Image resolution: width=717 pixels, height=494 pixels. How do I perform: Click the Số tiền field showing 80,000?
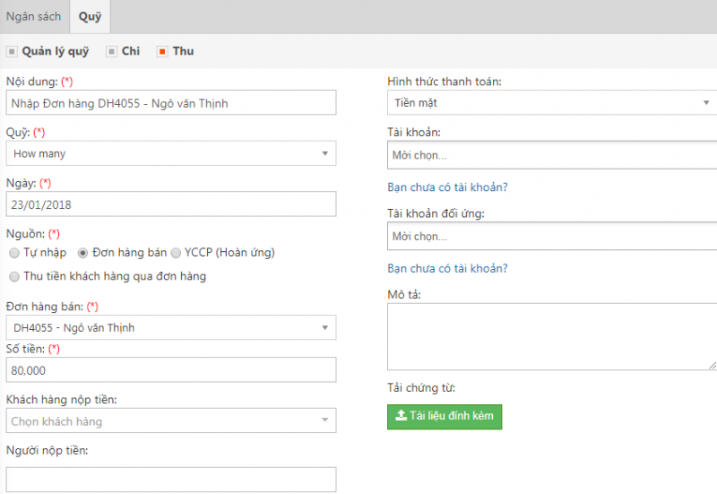point(171,370)
